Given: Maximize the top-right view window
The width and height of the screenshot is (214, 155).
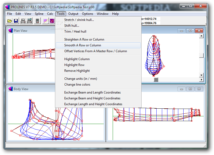Looking at the screenshot, I should (190, 31).
